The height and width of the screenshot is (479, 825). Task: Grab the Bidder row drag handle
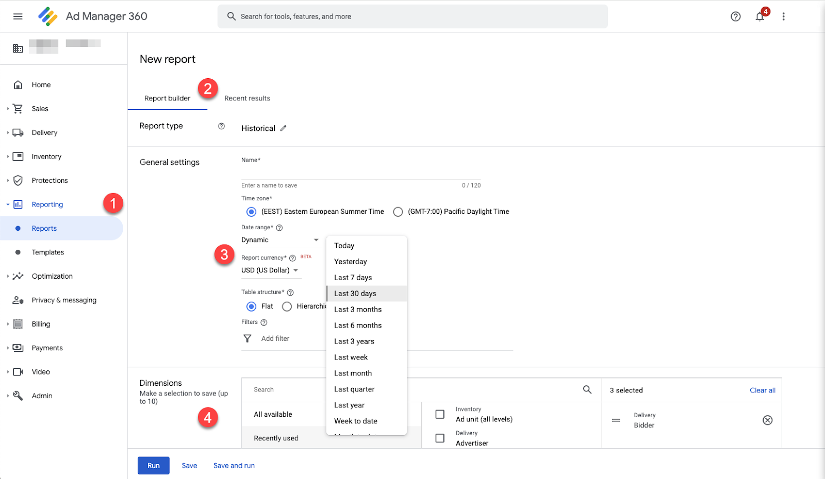click(616, 420)
